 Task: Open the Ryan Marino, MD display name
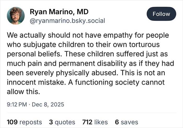point(59,12)
